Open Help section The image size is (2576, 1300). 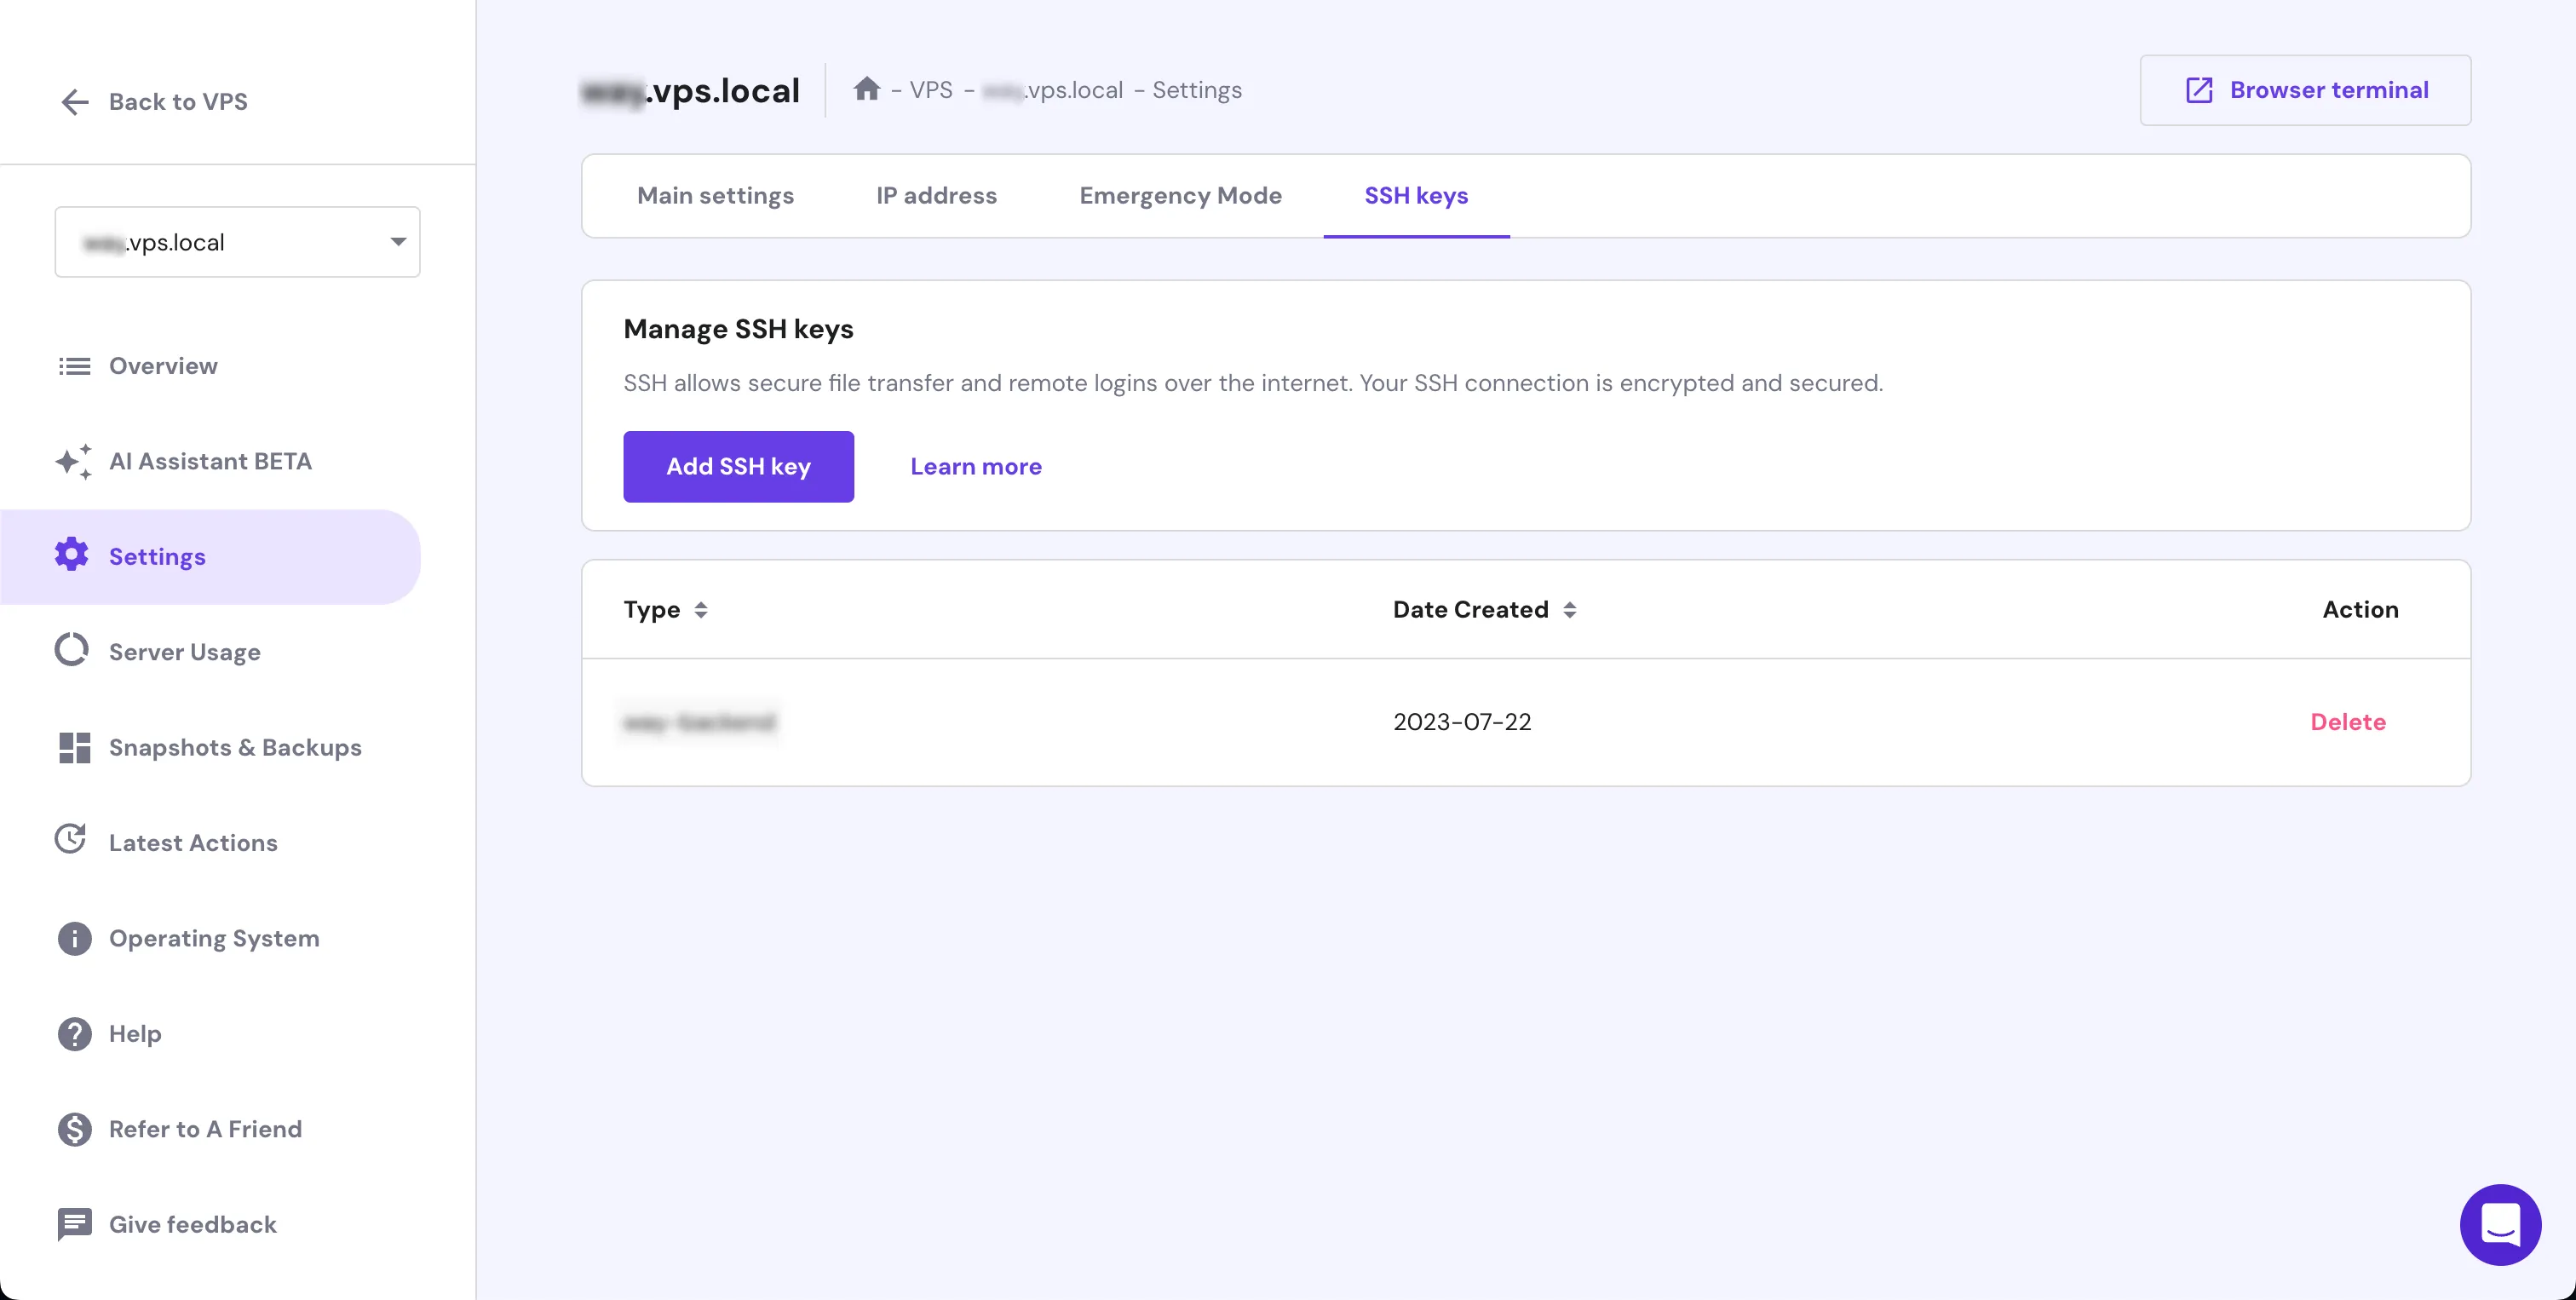tap(135, 1033)
